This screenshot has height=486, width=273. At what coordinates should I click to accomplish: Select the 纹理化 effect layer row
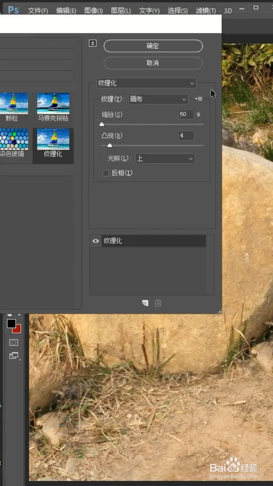(x=154, y=241)
